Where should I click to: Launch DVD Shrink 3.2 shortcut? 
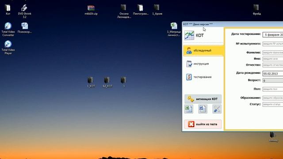[x=25, y=11]
